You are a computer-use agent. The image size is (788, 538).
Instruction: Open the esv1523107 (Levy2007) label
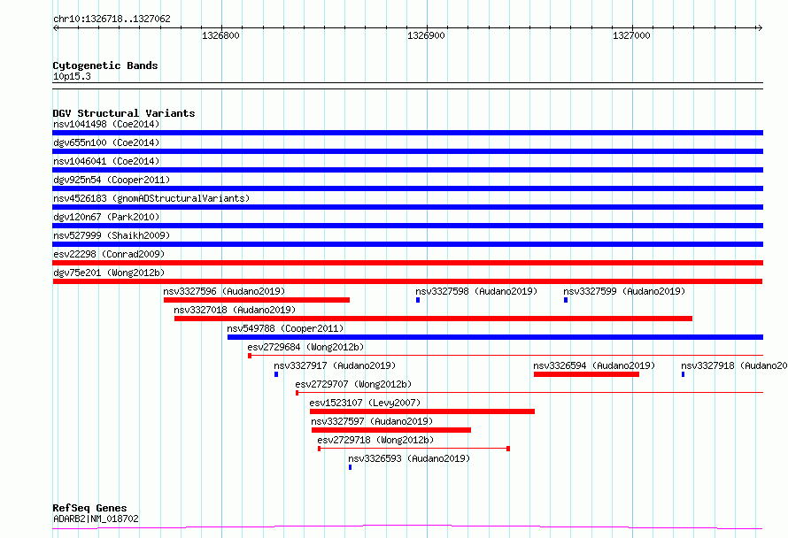point(365,403)
